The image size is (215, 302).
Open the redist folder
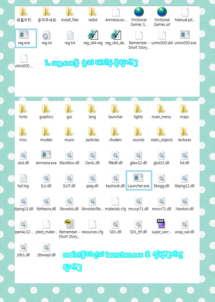[92, 12]
